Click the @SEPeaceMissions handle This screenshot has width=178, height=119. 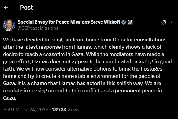(38, 28)
